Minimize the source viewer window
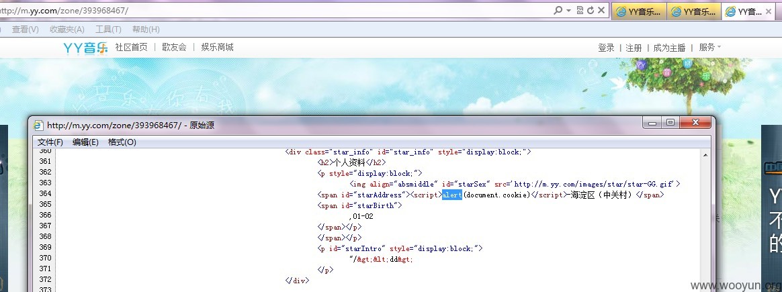 (653, 123)
